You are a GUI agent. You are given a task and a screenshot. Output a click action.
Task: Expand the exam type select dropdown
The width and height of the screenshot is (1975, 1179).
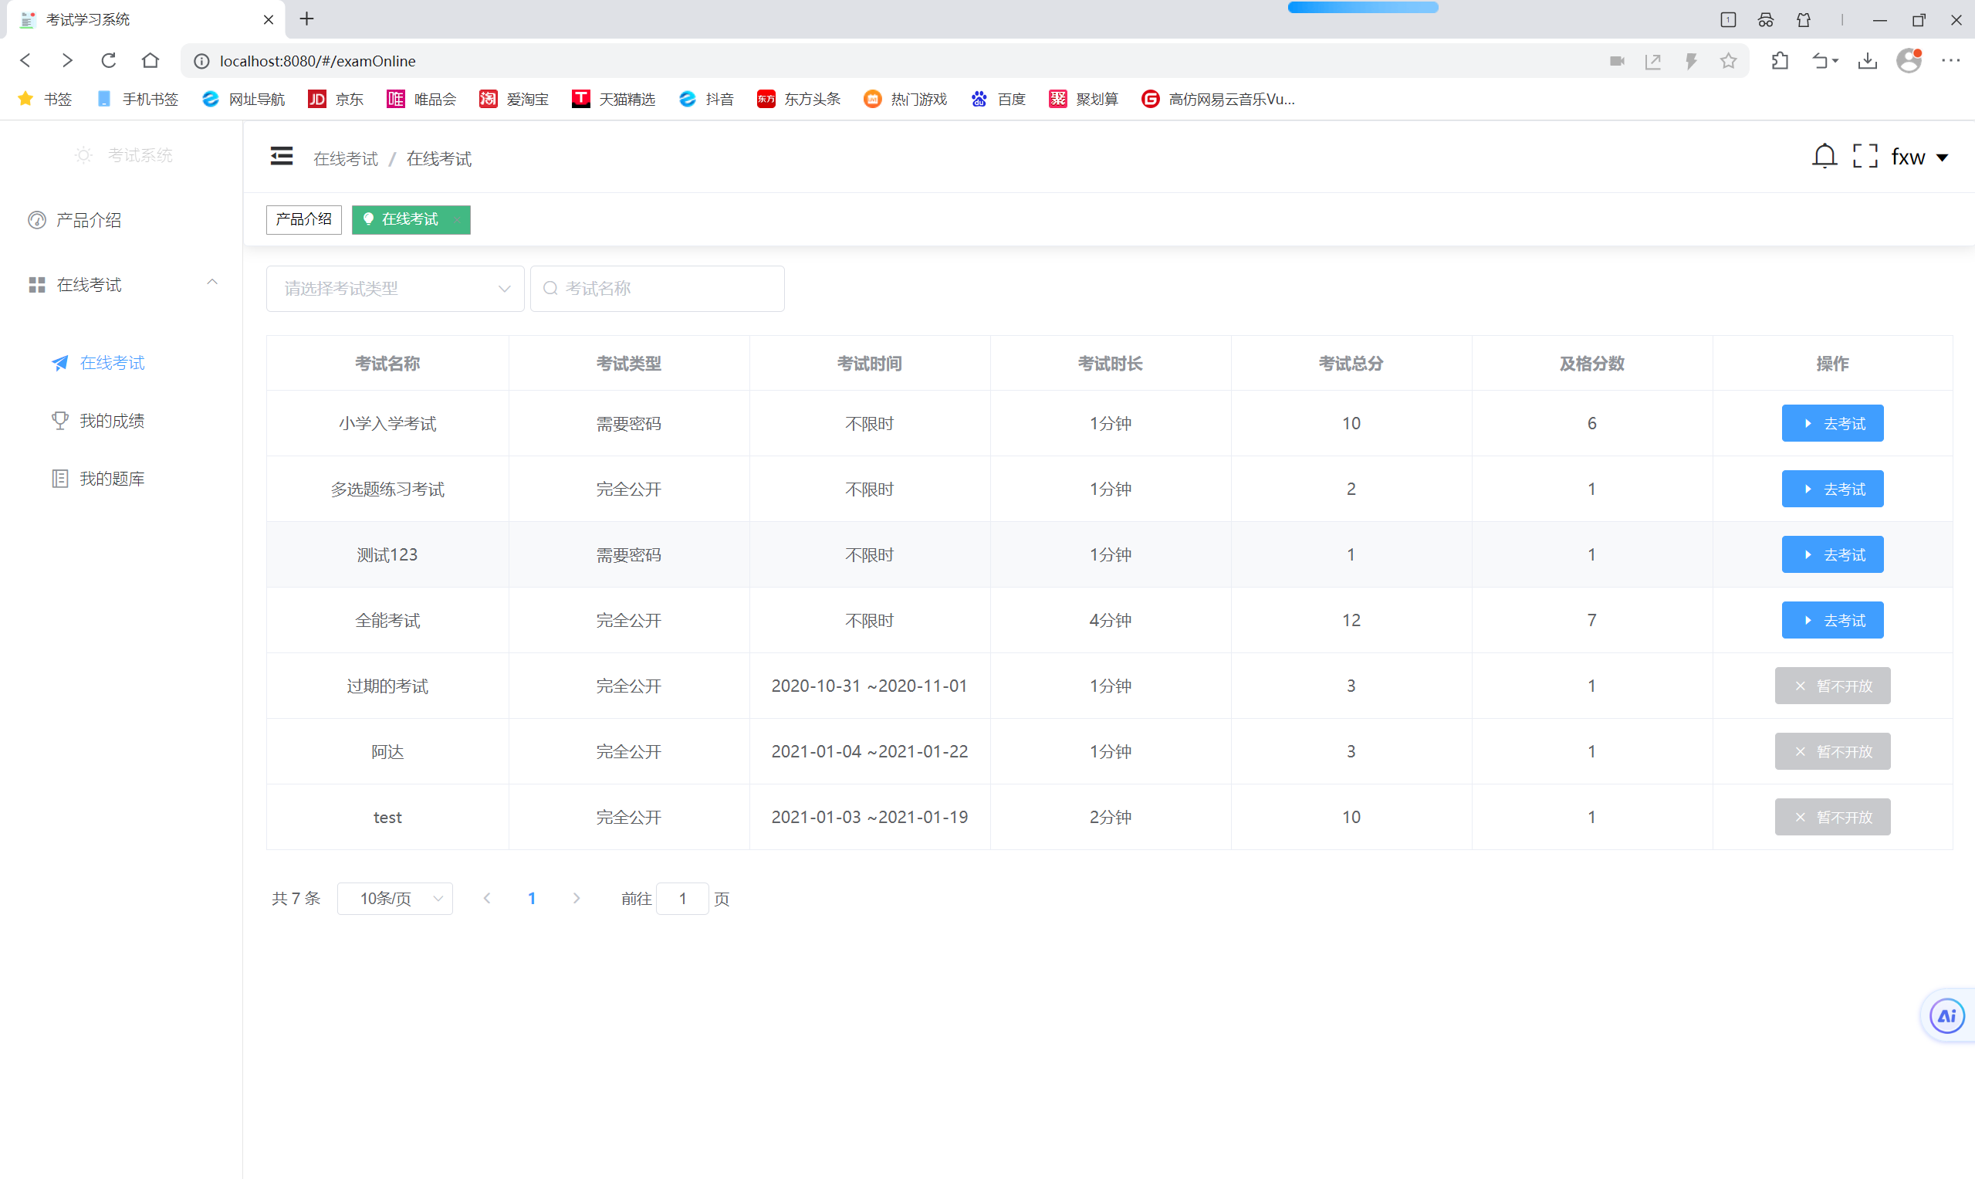tap(394, 289)
